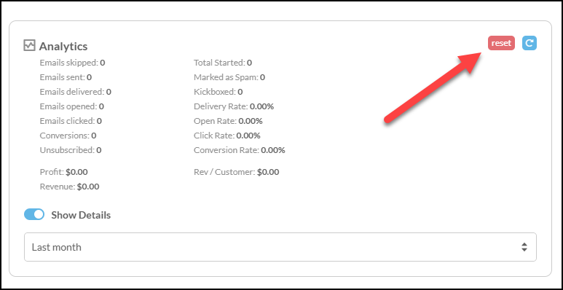
Task: Select the Emails delivered statistic
Action: click(x=76, y=92)
